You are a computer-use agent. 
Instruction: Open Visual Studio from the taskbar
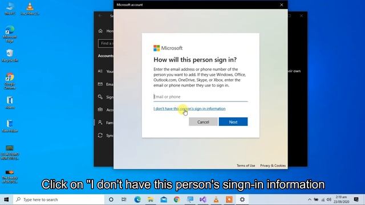click(x=203, y=200)
